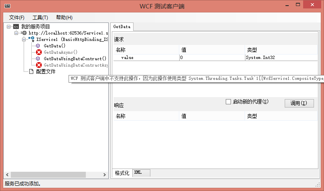The width and height of the screenshot is (324, 191).
Task: Maximize the WCF 测试客户端 window
Action: coord(298,5)
